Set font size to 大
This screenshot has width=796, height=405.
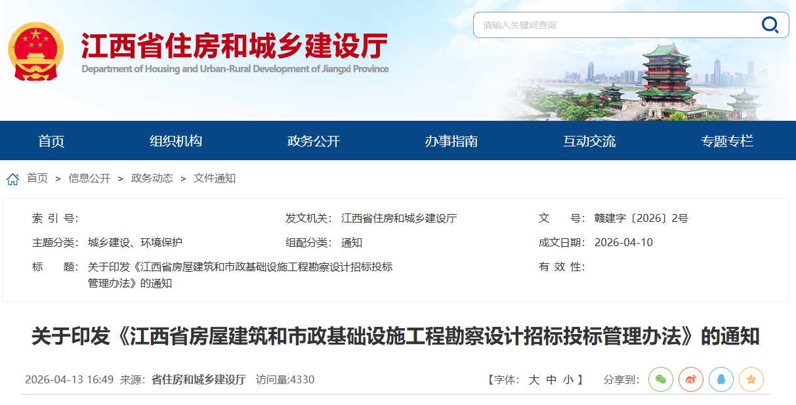click(x=533, y=379)
